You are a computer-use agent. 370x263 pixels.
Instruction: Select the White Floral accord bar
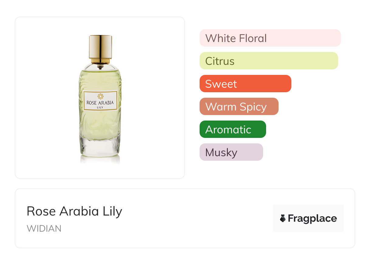point(270,38)
